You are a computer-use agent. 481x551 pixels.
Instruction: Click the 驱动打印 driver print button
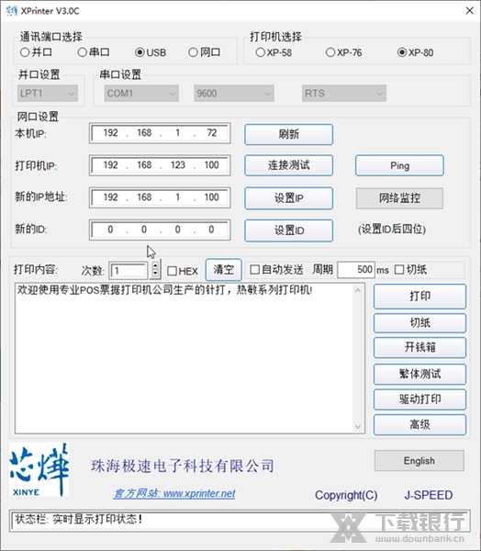419,399
